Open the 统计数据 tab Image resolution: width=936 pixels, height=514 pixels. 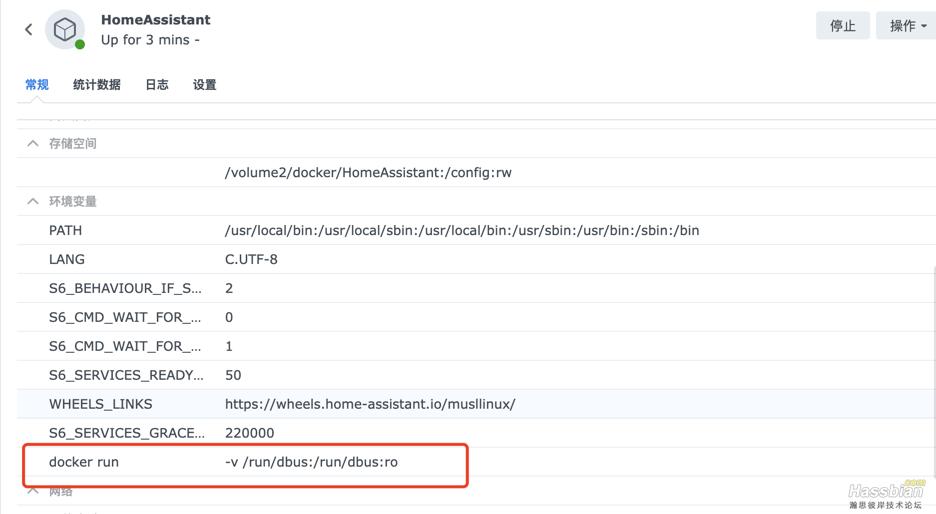(97, 85)
